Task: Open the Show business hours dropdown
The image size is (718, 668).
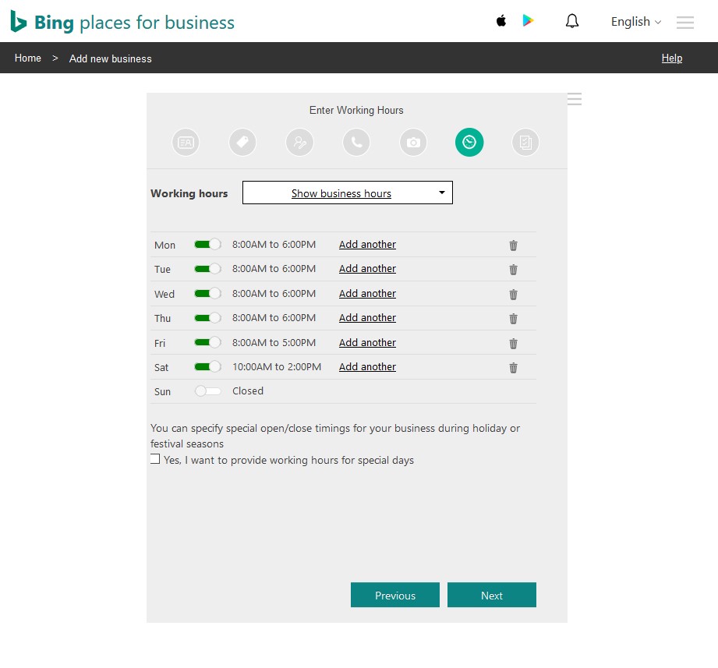Action: 347,193
